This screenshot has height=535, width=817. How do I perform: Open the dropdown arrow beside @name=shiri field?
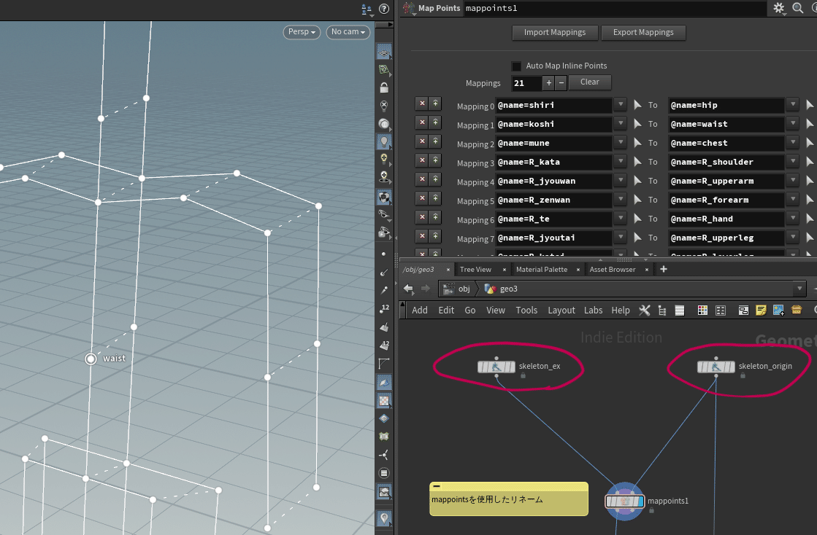click(620, 105)
